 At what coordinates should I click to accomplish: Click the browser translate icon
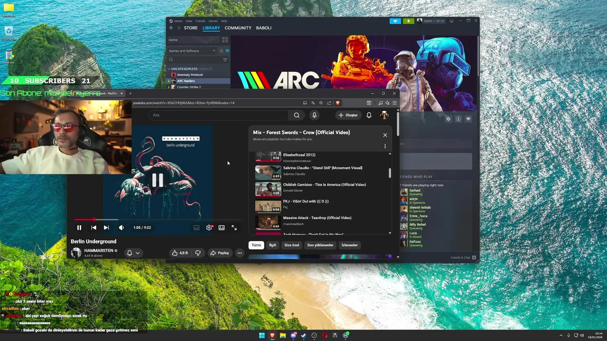pyautogui.click(x=313, y=103)
